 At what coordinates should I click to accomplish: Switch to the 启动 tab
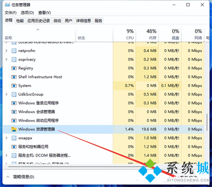point(57,21)
